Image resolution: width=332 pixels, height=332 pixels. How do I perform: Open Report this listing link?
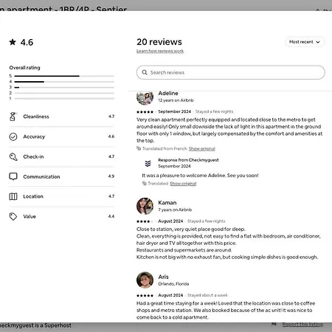[302, 325]
